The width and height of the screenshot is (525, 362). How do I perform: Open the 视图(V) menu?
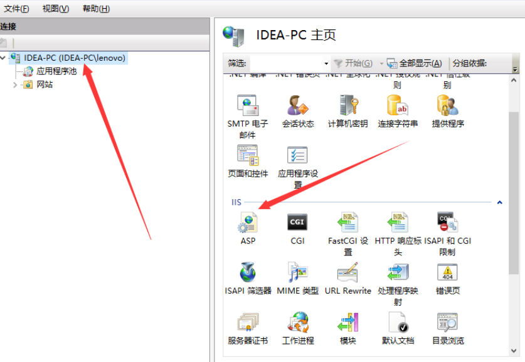[56, 9]
